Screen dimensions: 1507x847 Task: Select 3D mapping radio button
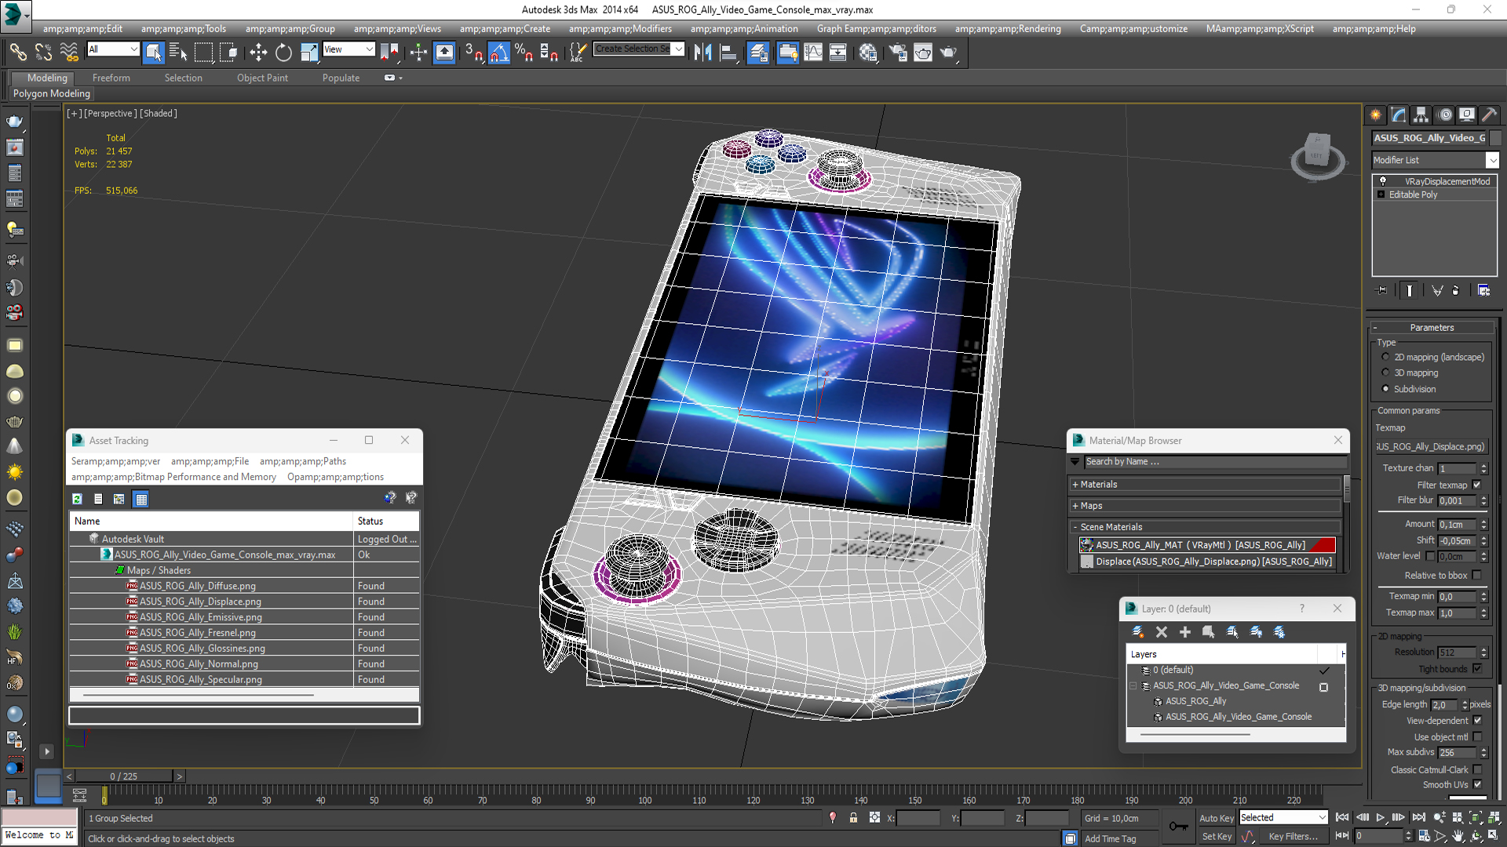click(x=1385, y=373)
